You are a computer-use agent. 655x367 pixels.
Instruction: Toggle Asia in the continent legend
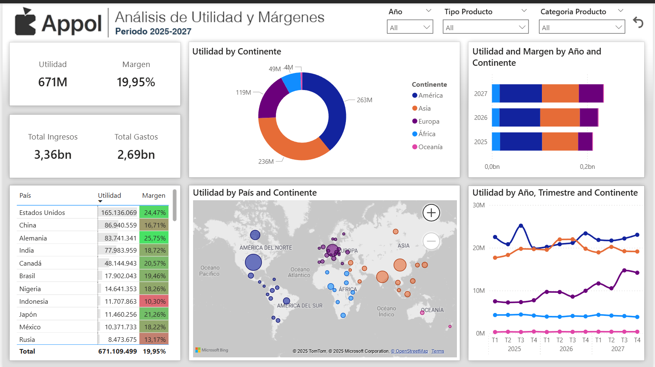point(424,109)
